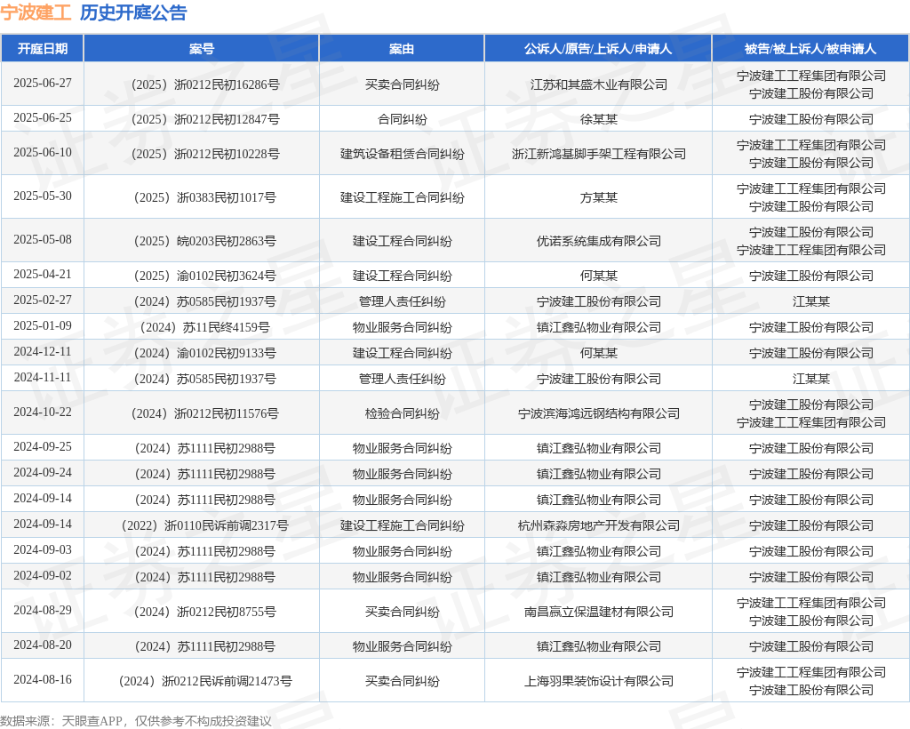The image size is (910, 729).
Task: Click cause 检验合同纠纷
Action: pos(403,413)
